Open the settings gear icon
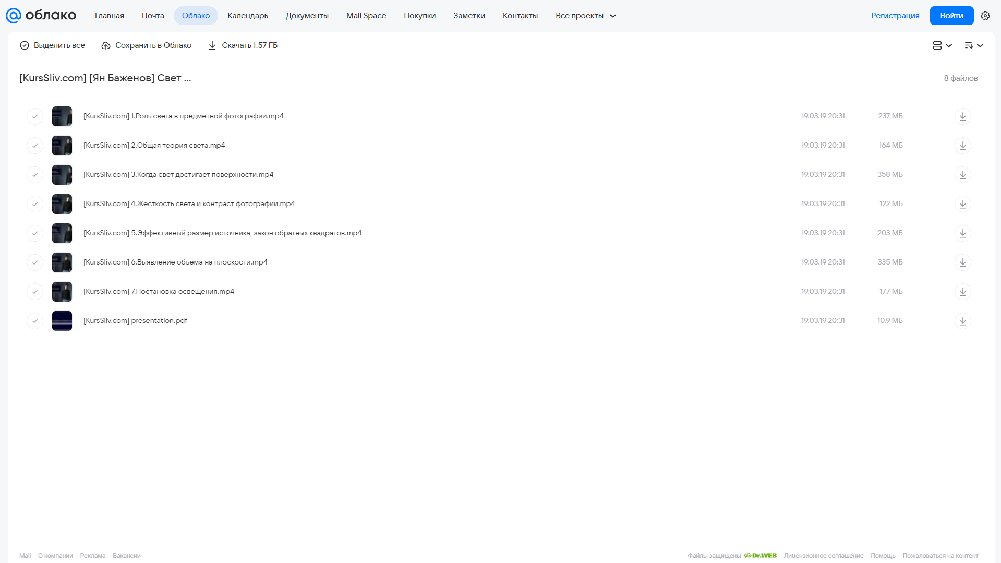The width and height of the screenshot is (1001, 563). click(985, 16)
